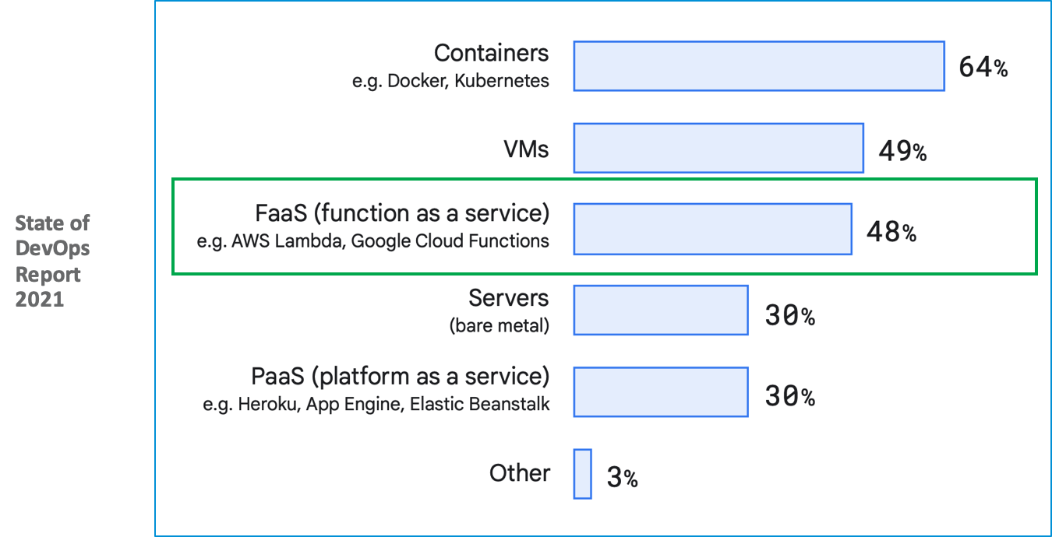Click the 3% value label
The width and height of the screenshot is (1052, 537).
tap(622, 477)
